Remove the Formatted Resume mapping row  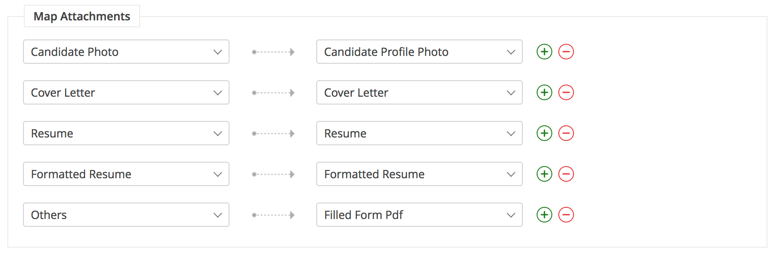click(x=566, y=174)
